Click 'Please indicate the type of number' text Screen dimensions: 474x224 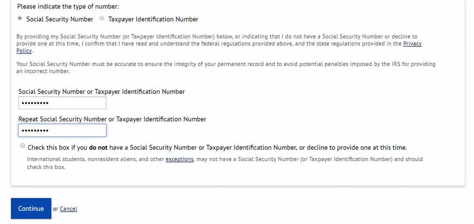pos(68,6)
